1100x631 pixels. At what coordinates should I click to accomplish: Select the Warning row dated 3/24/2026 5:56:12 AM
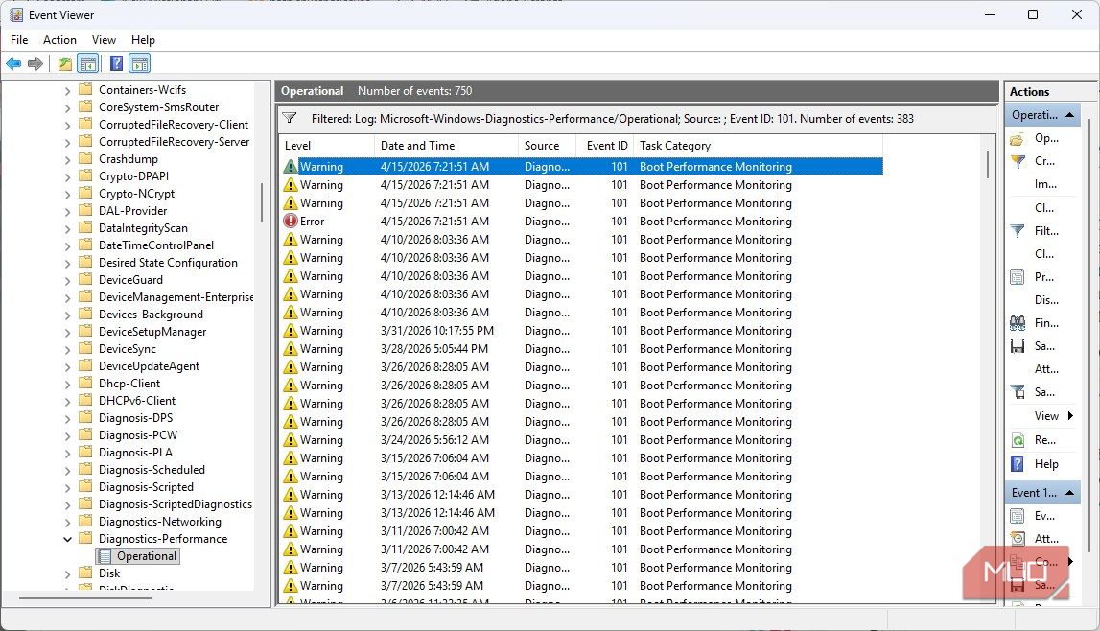pyautogui.click(x=581, y=440)
